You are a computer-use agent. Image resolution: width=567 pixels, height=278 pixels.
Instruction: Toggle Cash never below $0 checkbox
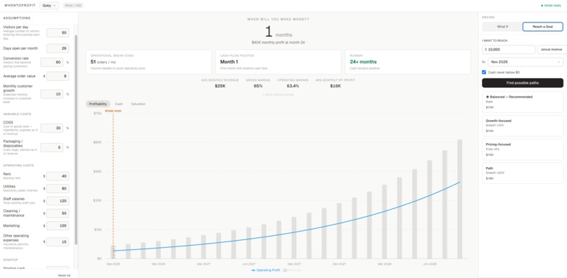[x=484, y=72]
